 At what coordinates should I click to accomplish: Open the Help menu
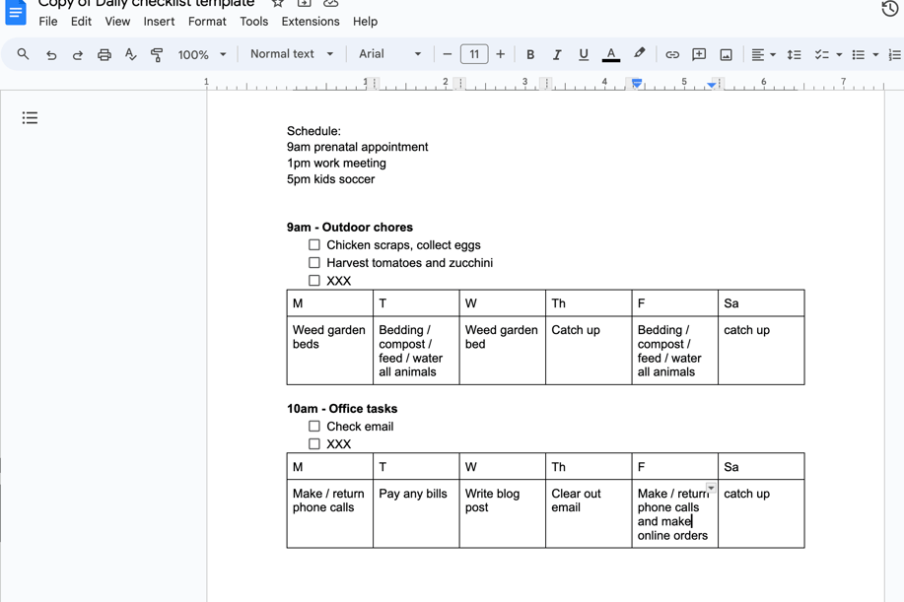click(x=365, y=22)
